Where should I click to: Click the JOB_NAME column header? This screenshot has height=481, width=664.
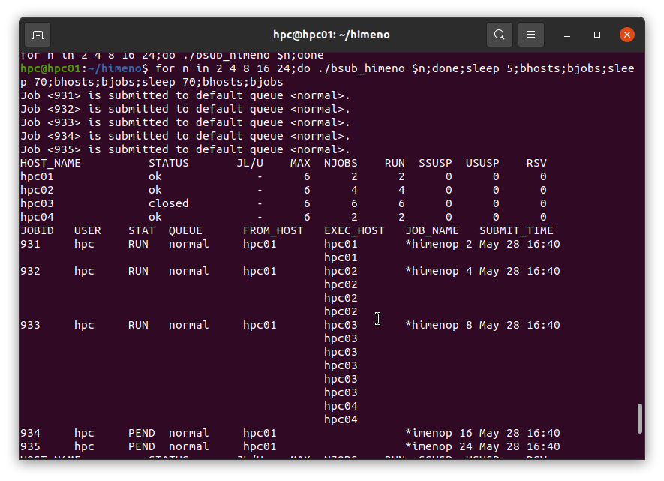pos(432,231)
